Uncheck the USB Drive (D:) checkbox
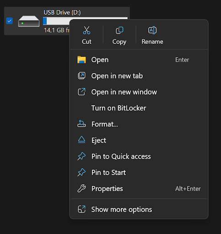The height and width of the screenshot is (234, 221). pos(10,21)
